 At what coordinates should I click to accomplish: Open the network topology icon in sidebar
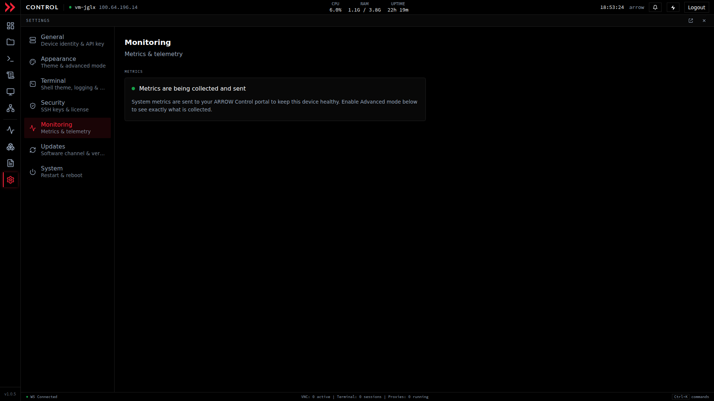click(10, 108)
